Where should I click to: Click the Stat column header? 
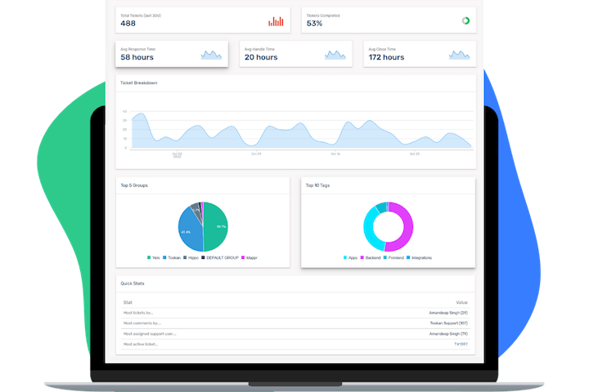128,302
